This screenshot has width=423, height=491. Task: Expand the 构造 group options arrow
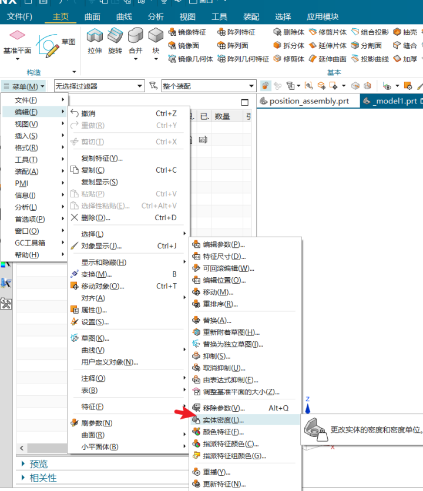tap(74, 72)
